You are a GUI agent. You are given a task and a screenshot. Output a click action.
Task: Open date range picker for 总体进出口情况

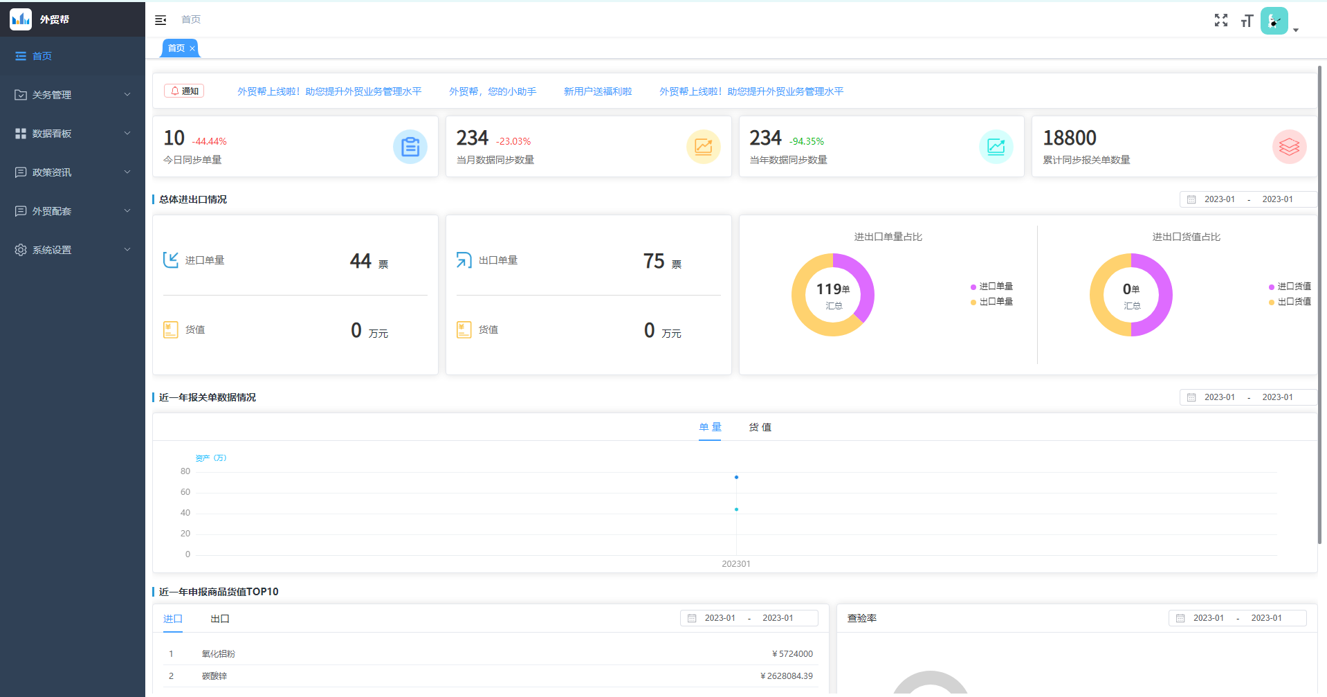1247,199
